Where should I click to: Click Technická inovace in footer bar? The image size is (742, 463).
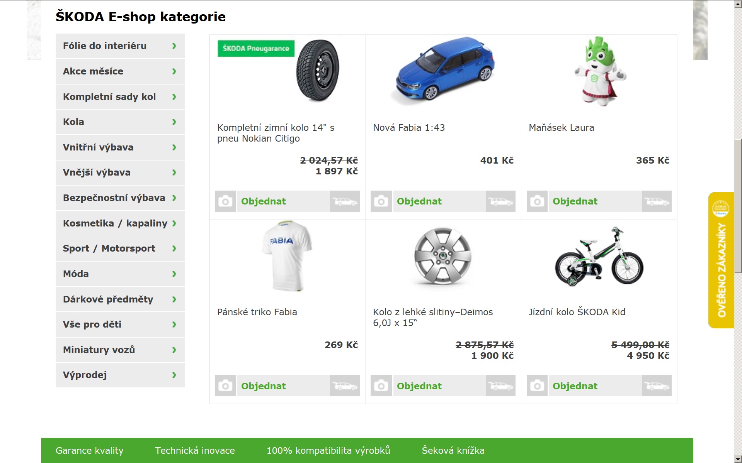(195, 451)
